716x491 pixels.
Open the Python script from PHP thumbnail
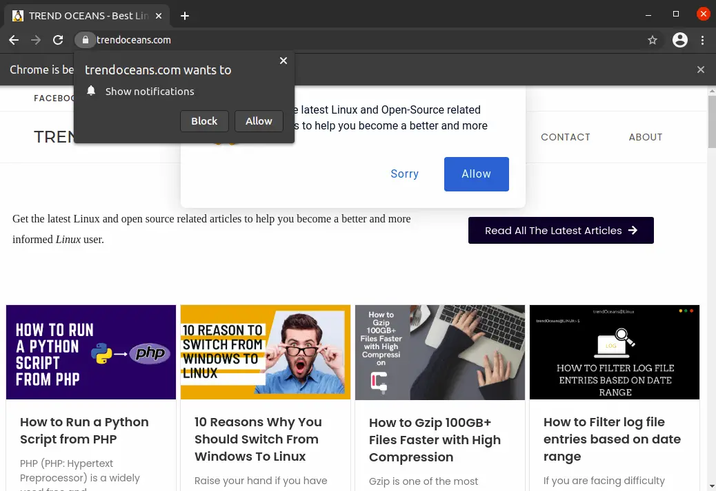point(91,353)
